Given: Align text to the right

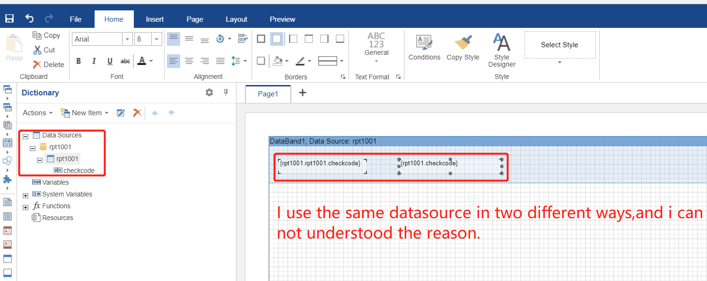Looking at the screenshot, I should (205, 61).
